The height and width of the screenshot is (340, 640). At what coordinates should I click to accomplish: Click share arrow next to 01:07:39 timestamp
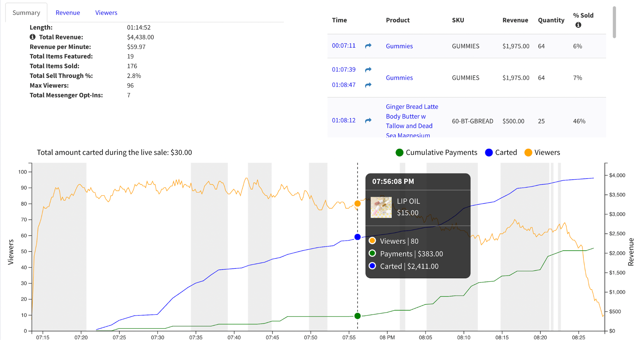368,70
